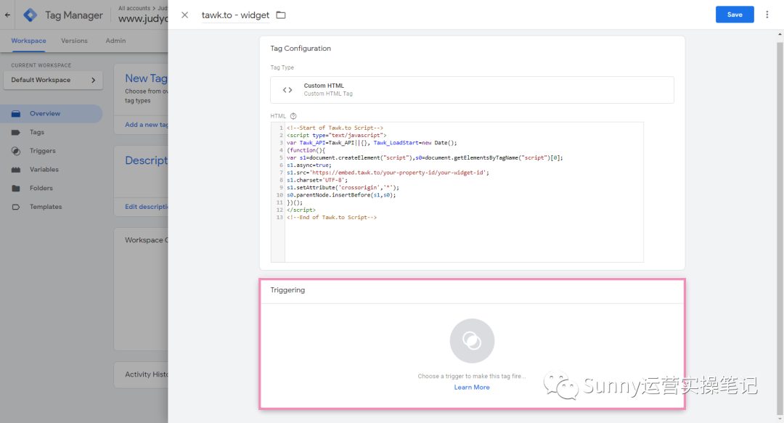Switch to the Versions tab

pos(74,41)
